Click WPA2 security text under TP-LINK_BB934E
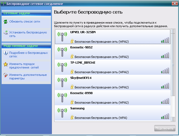The width and height of the screenshot is (179, 136). 102,72
